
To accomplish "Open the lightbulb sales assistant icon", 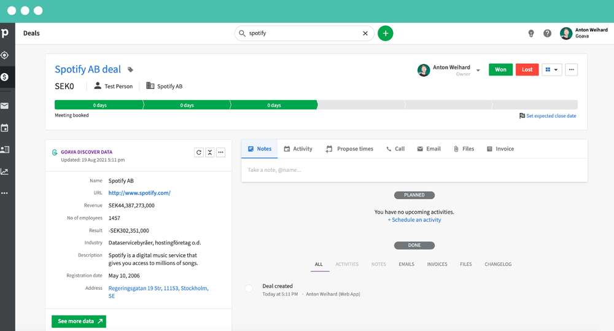I will [x=531, y=33].
